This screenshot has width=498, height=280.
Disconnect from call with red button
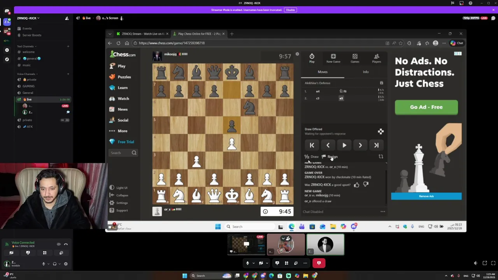[x=319, y=263]
